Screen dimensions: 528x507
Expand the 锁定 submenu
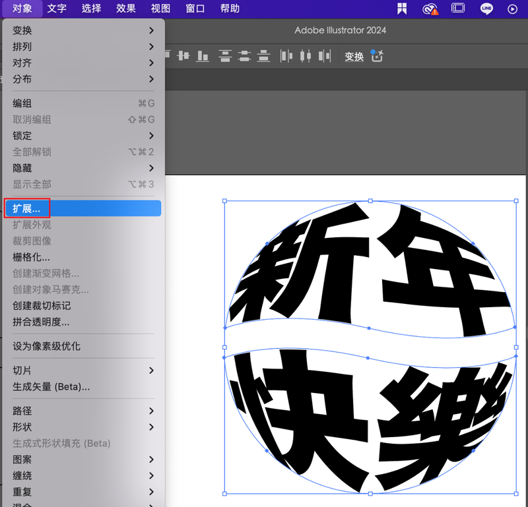click(82, 136)
